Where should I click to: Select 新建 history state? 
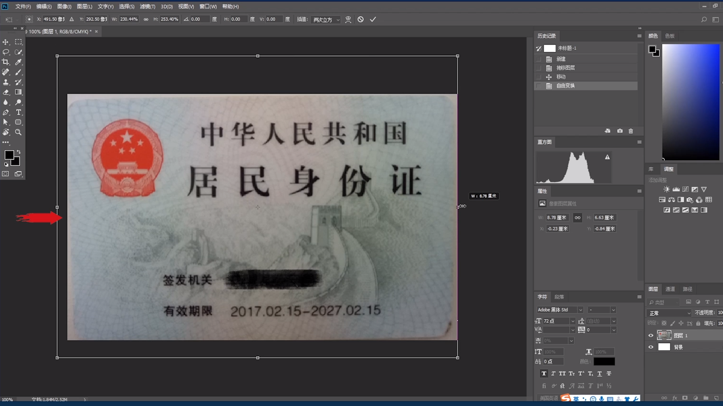point(586,59)
